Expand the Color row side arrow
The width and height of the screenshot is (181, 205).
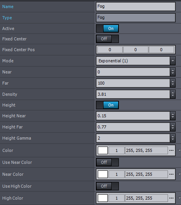pos(179,150)
